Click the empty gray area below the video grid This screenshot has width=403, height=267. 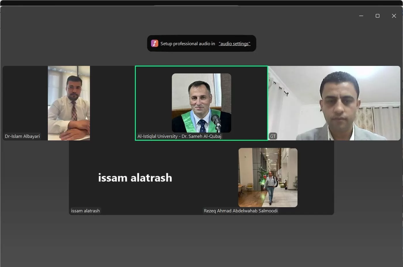point(201,242)
